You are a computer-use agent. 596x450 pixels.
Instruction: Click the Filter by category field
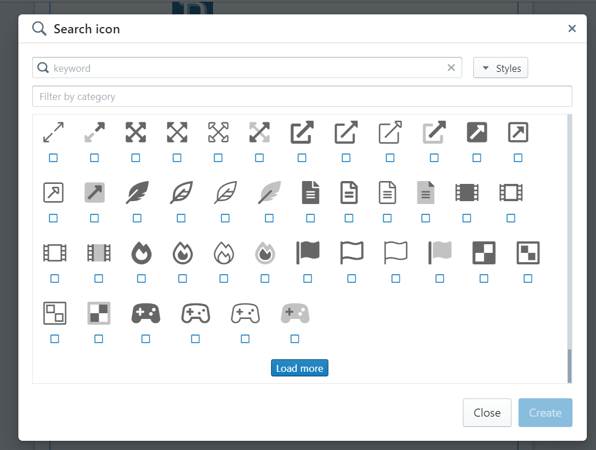pos(302,96)
